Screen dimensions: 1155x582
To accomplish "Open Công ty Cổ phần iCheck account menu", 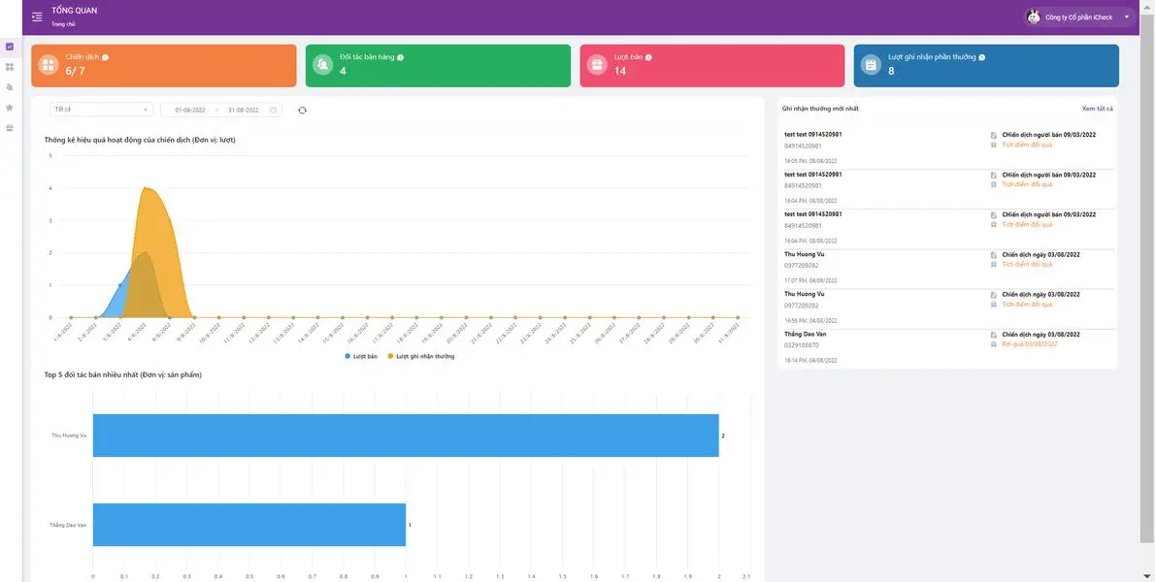I will (1079, 16).
